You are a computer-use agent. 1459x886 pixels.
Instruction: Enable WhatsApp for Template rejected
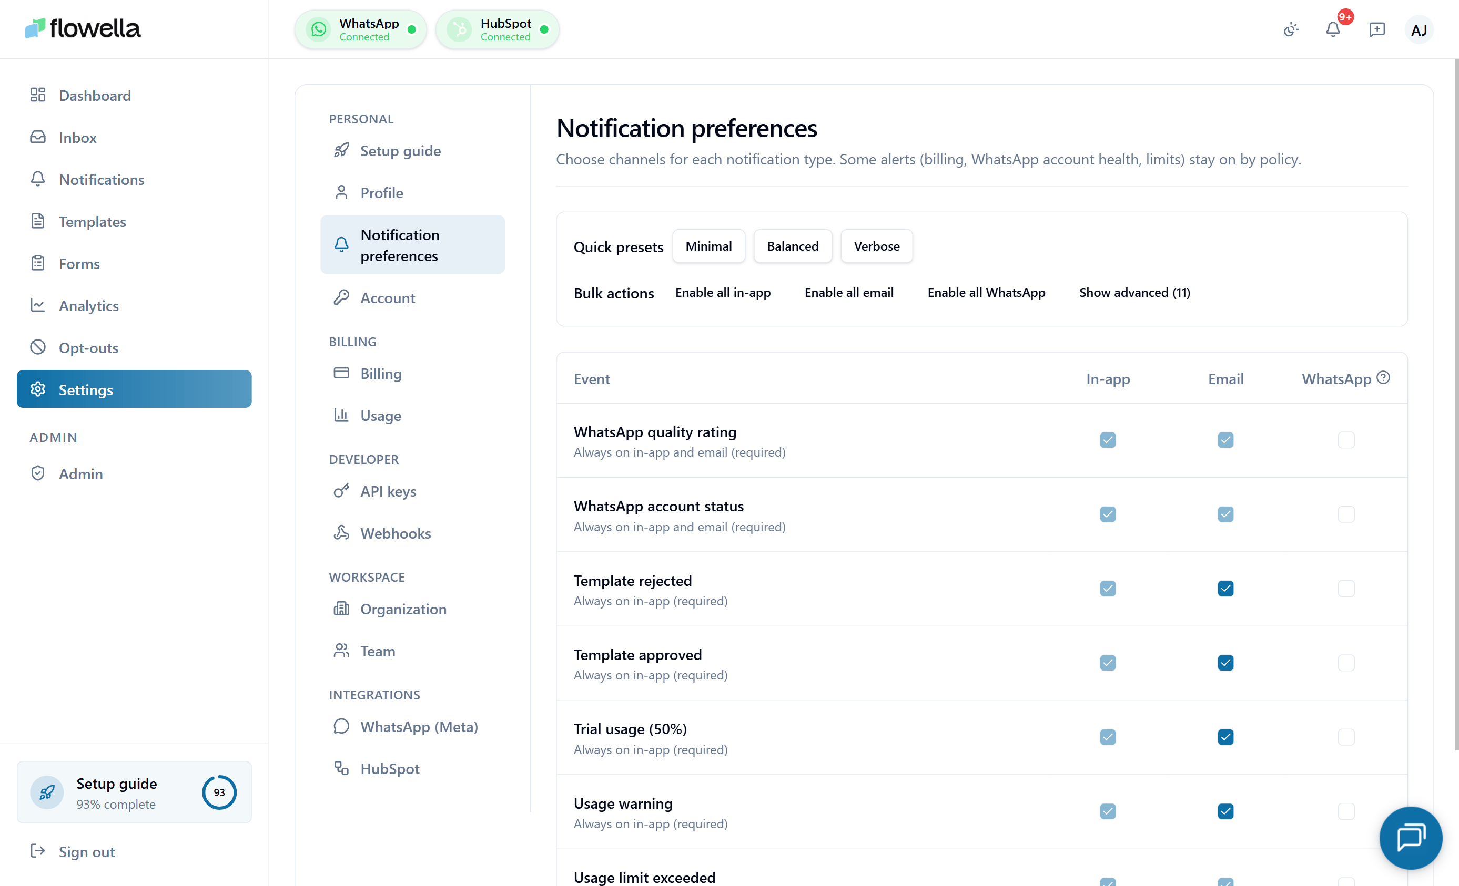point(1346,589)
